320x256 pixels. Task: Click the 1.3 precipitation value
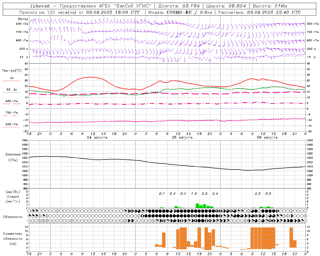[x=194, y=193]
